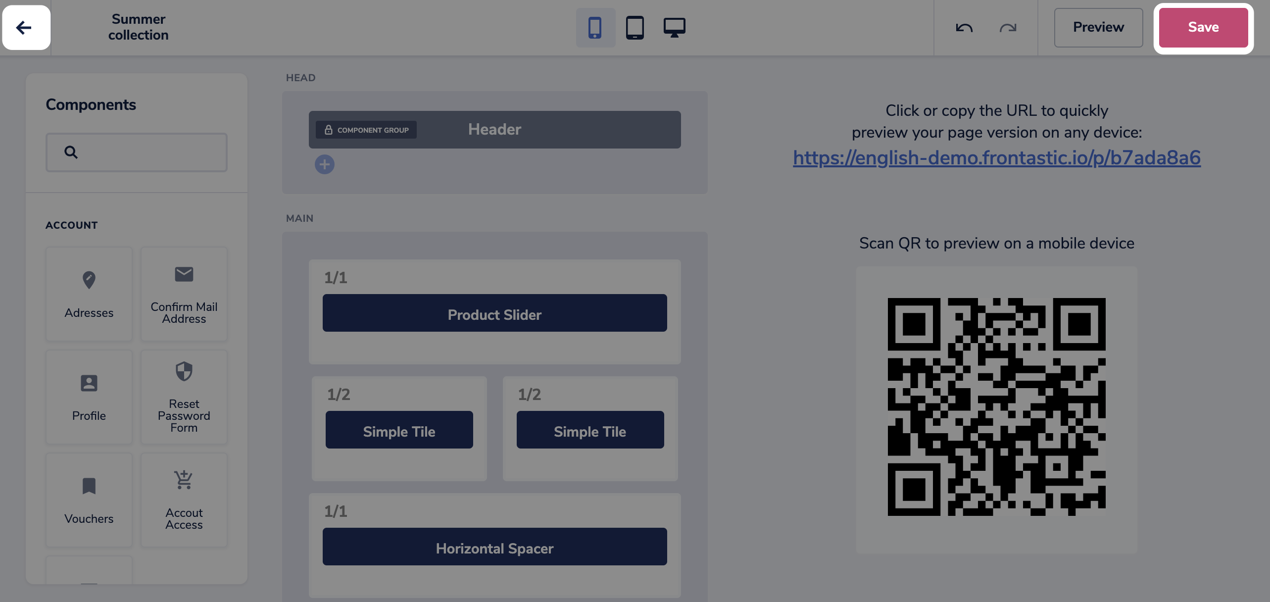Switch to desktop device view
Screen dimensions: 1270x602
click(x=675, y=27)
